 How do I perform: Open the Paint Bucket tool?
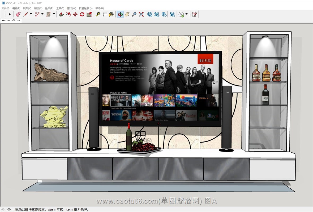112,14
